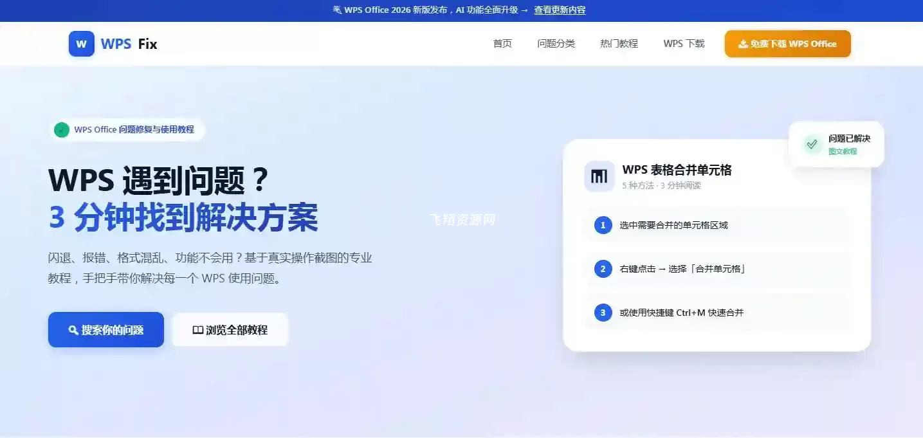Screen dimensions: 923x438
Task: Open the 查看更新内容 link in banner
Action: point(560,10)
